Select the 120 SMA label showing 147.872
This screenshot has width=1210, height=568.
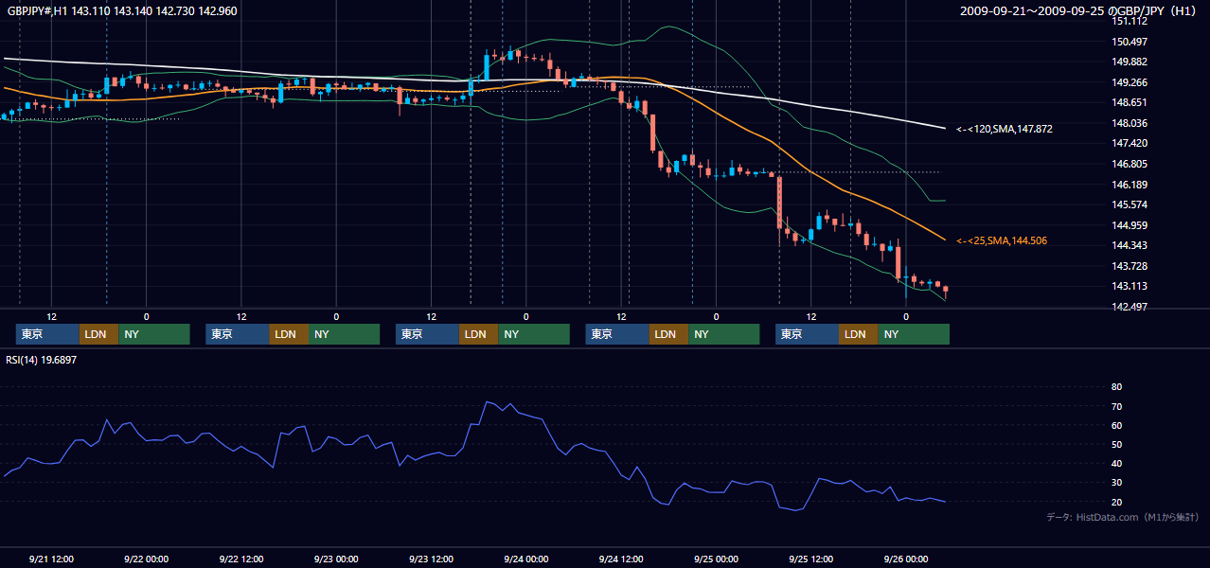click(x=1005, y=129)
